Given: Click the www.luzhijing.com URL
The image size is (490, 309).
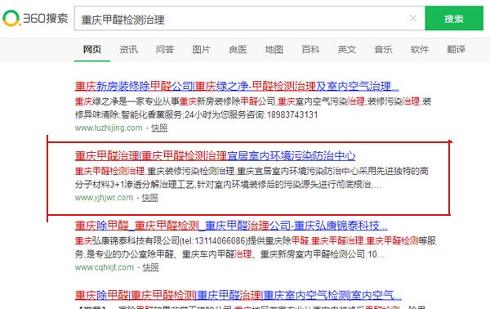Looking at the screenshot, I should click(x=109, y=128).
